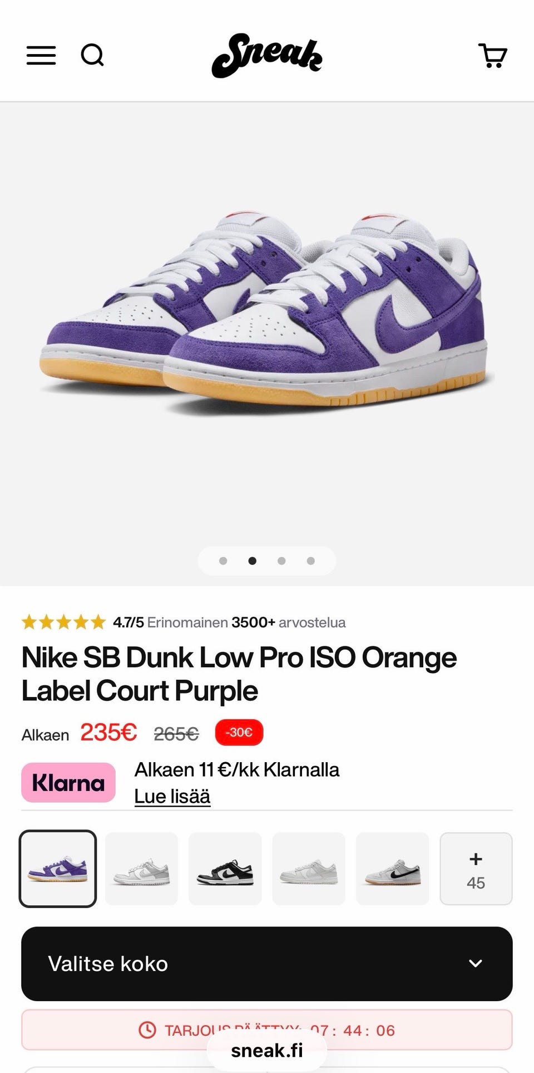
Task: Tap the search magnifier icon
Action: (92, 55)
